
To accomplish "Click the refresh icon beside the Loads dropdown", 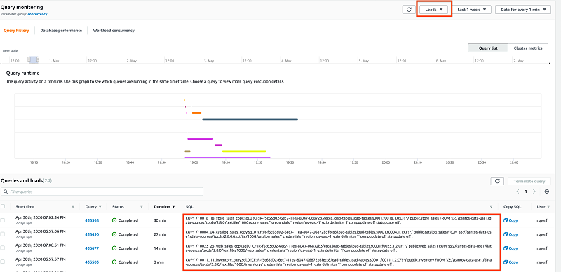I will pyautogui.click(x=409, y=10).
